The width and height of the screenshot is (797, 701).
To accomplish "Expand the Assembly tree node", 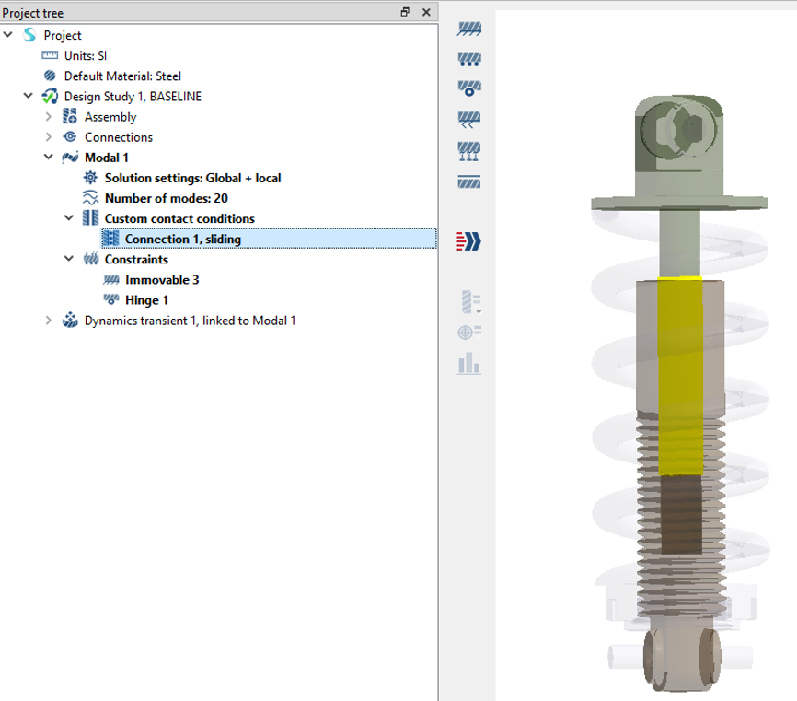I will pyautogui.click(x=49, y=117).
